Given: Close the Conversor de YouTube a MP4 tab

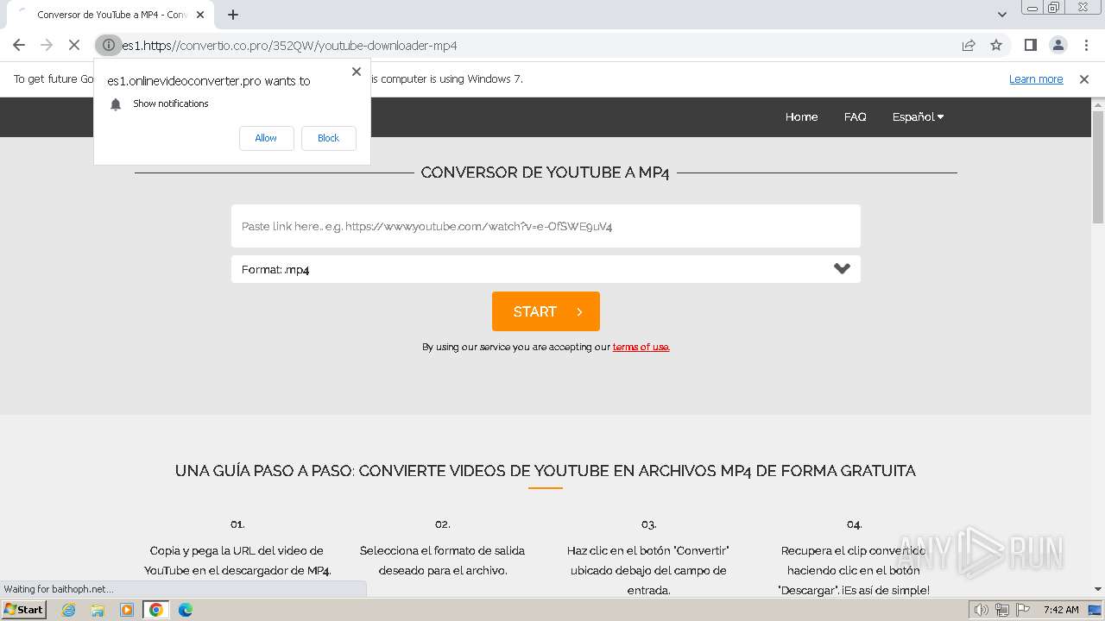Looking at the screenshot, I should pyautogui.click(x=200, y=15).
